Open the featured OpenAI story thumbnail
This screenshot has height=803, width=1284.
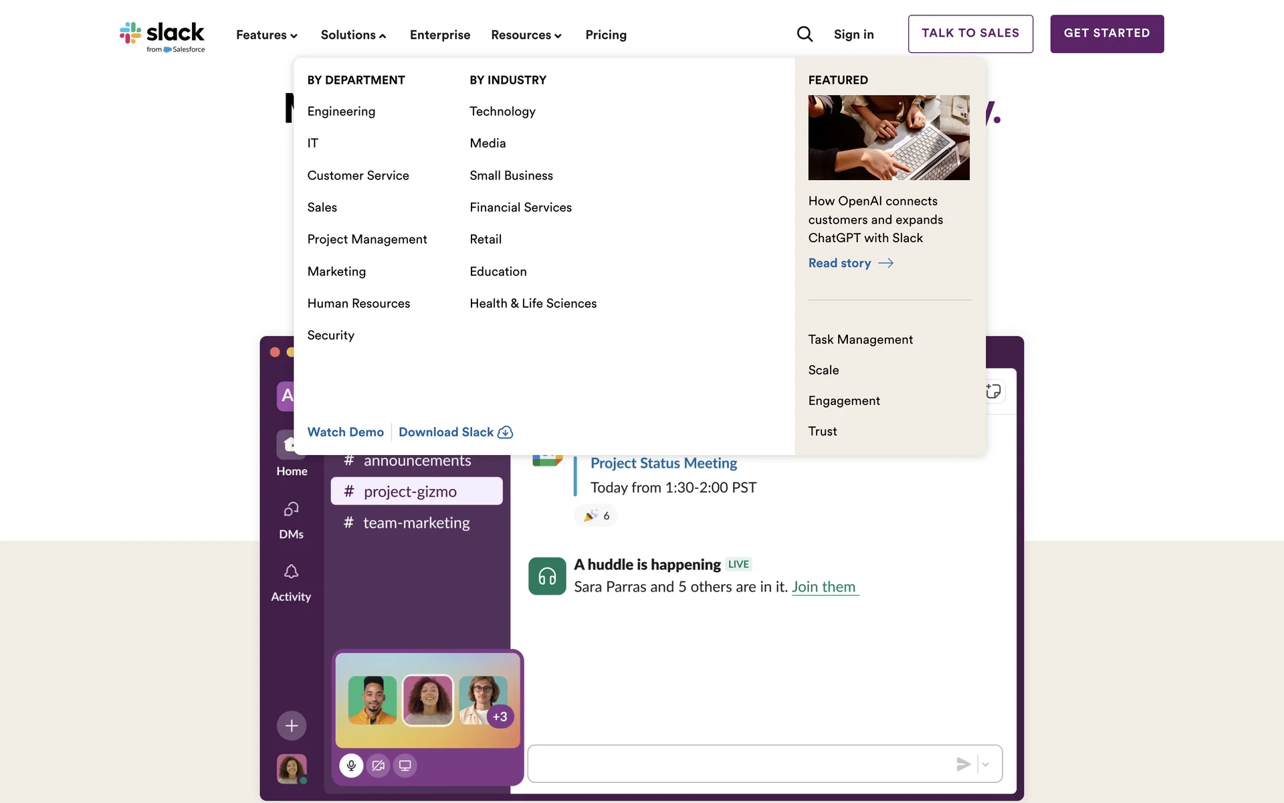tap(889, 137)
